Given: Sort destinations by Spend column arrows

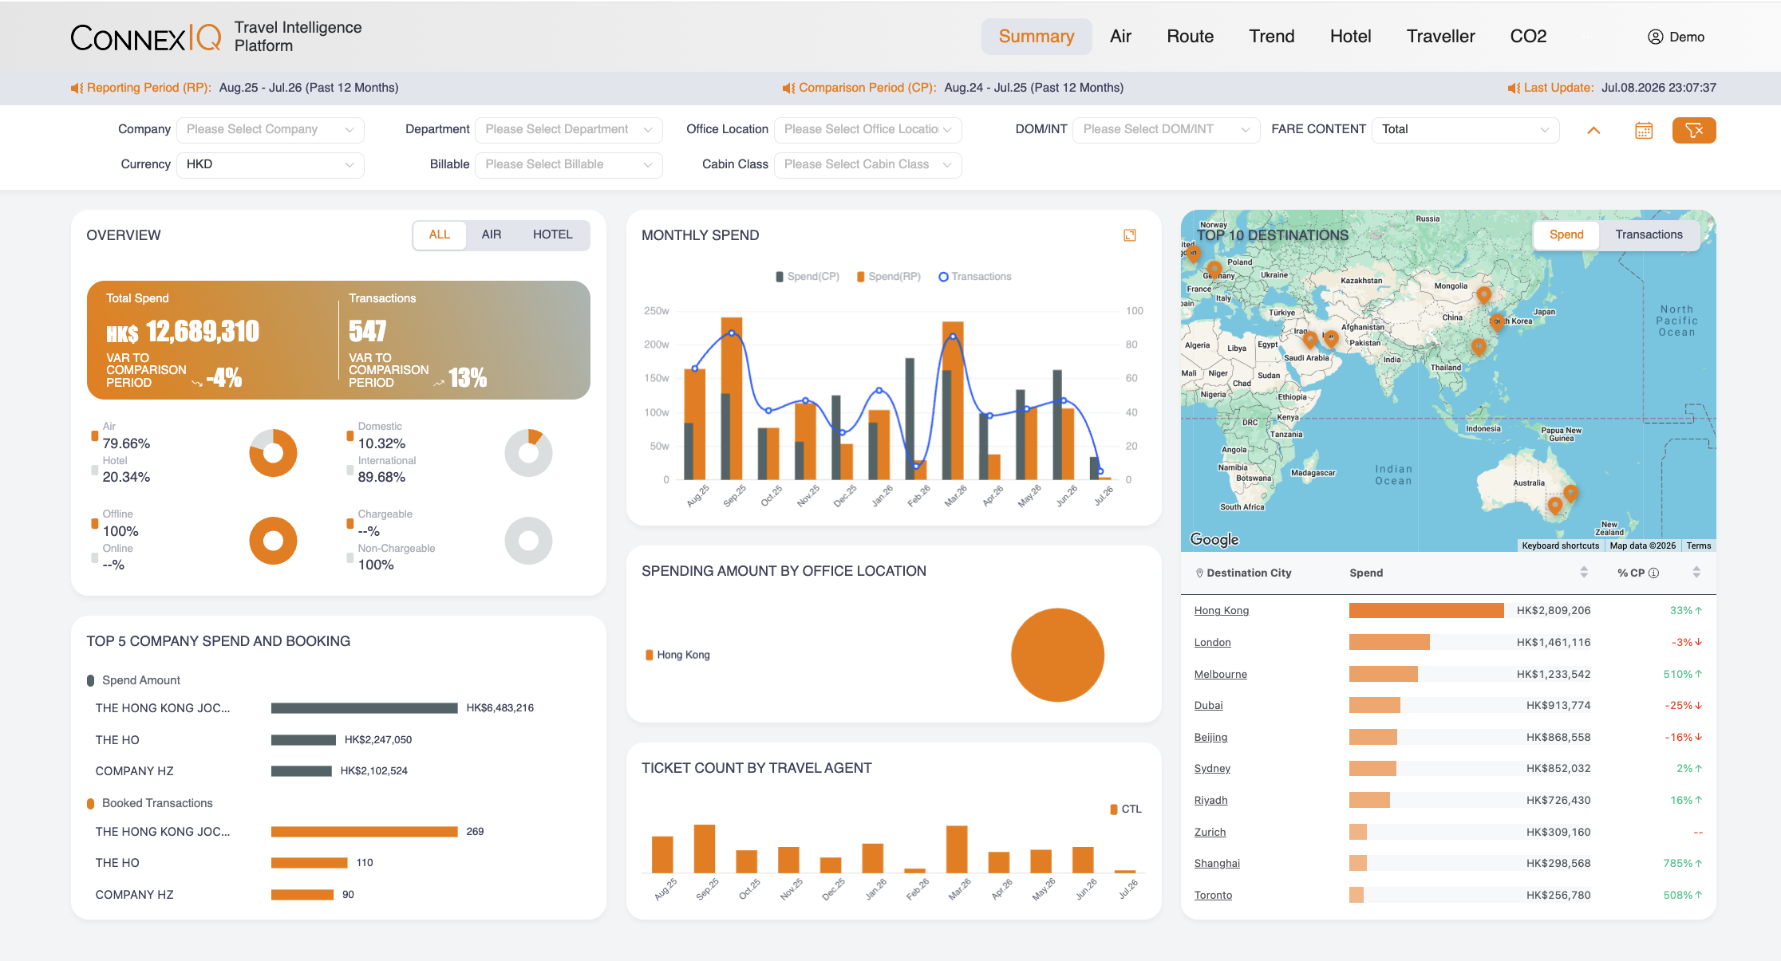Looking at the screenshot, I should point(1584,573).
